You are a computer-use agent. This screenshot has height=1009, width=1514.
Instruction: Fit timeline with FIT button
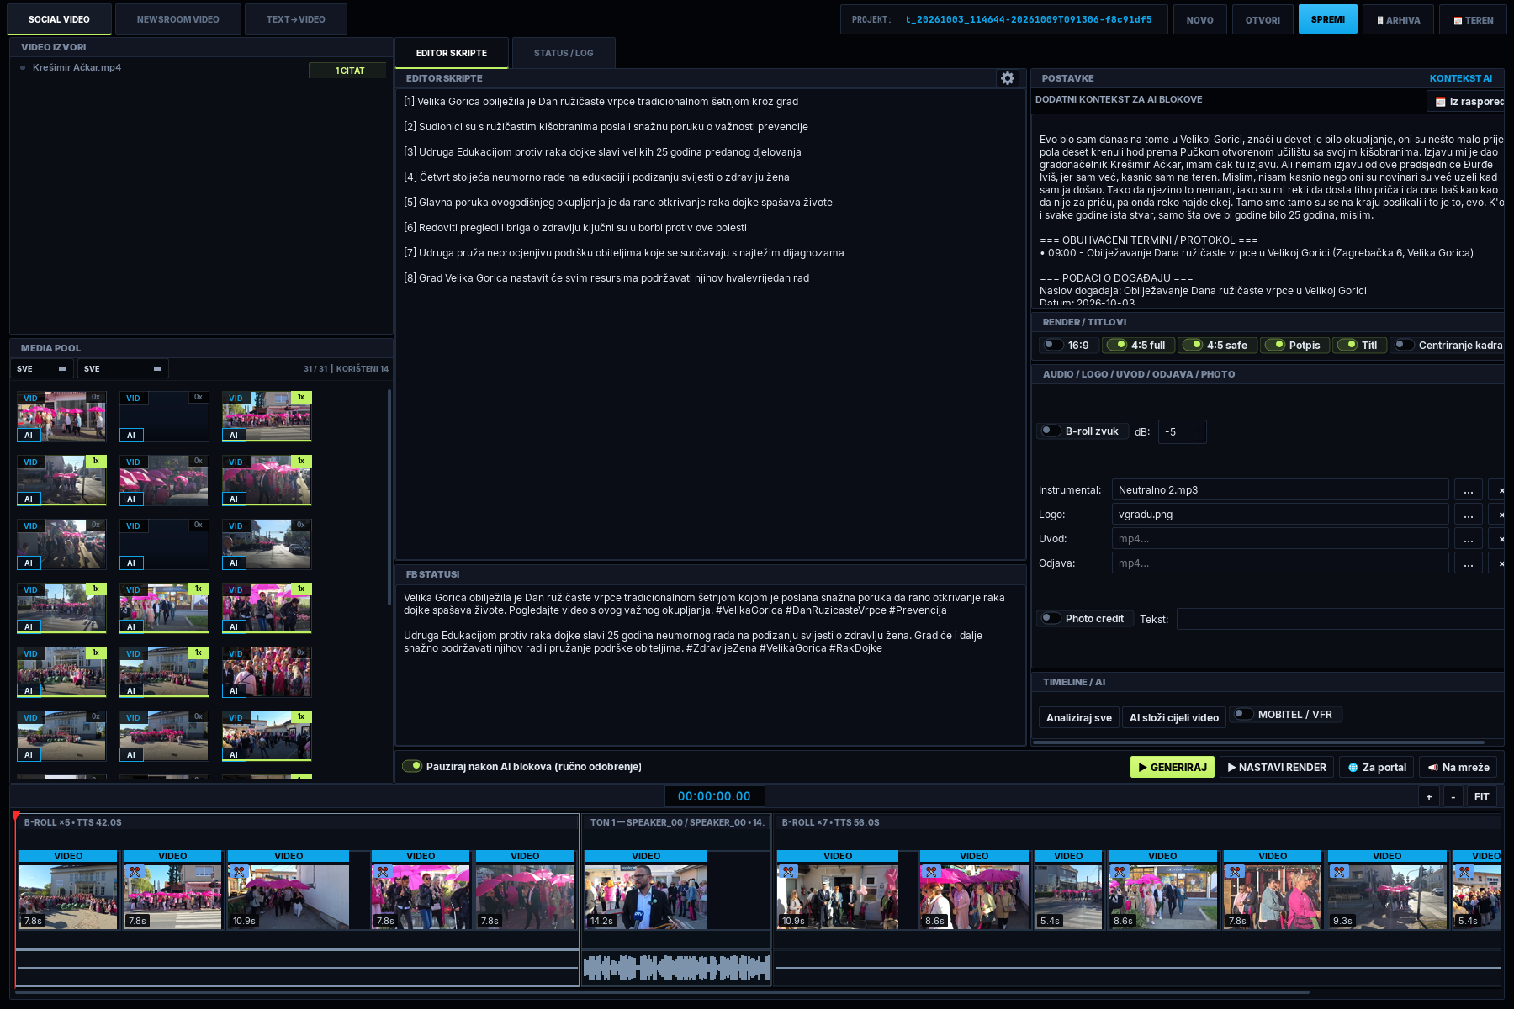pos(1481,796)
